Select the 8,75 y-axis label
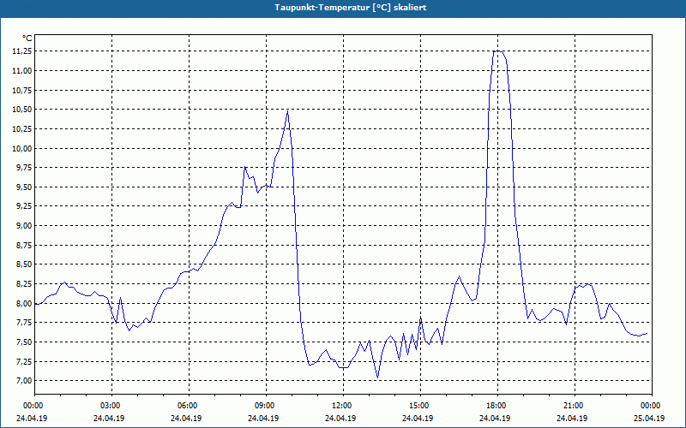Viewport: 686px width, 428px height. click(x=24, y=246)
